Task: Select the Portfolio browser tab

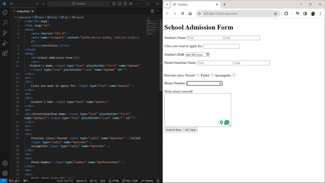Action: 196,5
